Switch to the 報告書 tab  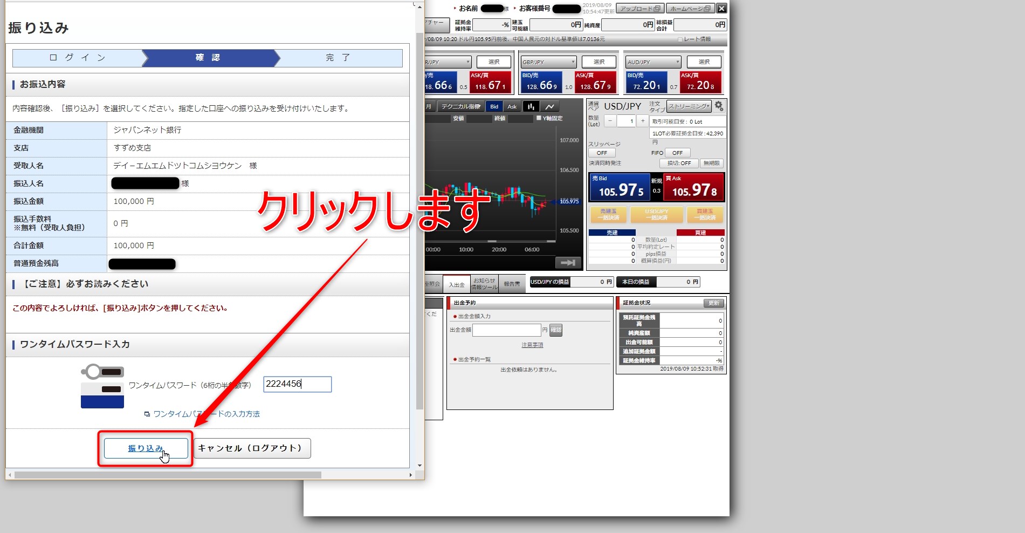point(512,284)
